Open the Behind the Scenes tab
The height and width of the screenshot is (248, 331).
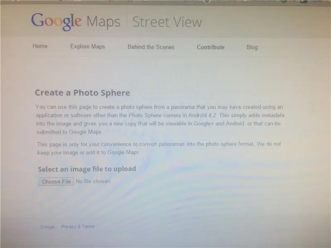point(151,47)
